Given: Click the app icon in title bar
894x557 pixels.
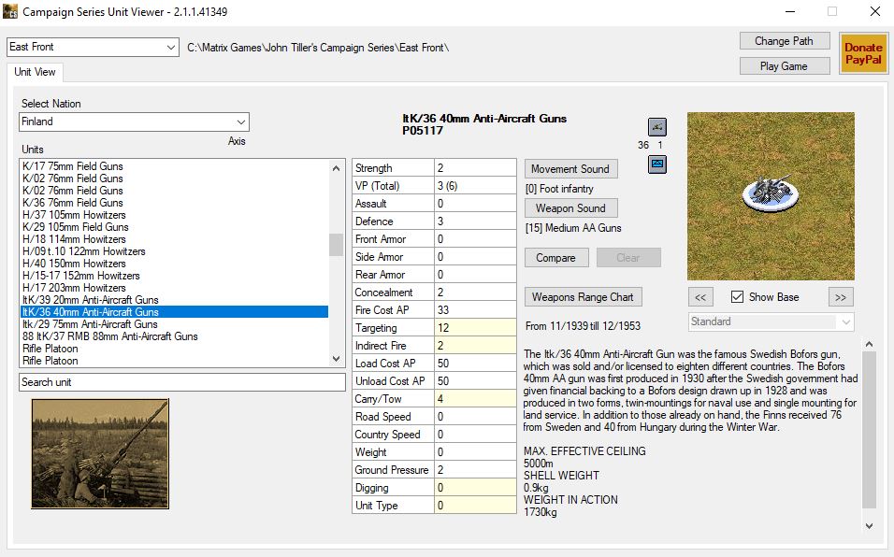Looking at the screenshot, I should (x=10, y=11).
